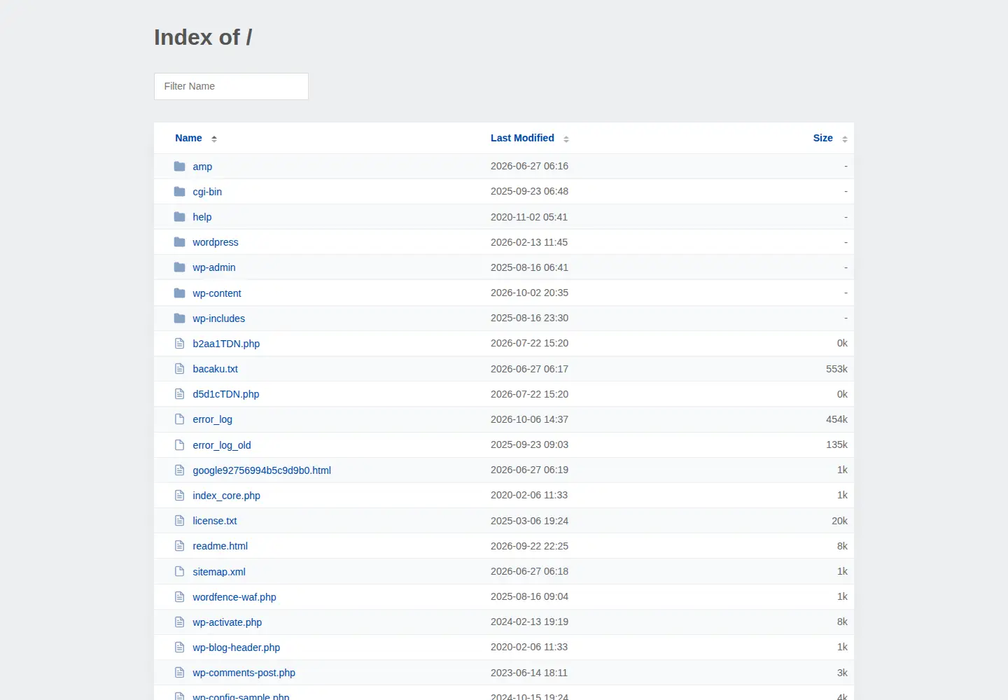This screenshot has width=1008, height=700.
Task: Open the wordpress directory link
Action: tap(216, 242)
